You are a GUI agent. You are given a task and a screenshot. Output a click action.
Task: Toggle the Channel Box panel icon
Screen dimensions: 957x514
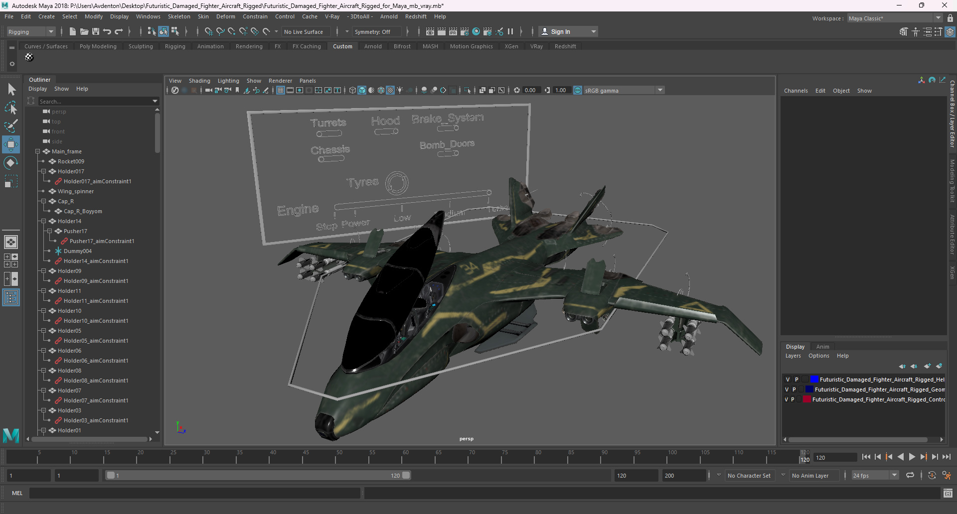[x=950, y=31]
